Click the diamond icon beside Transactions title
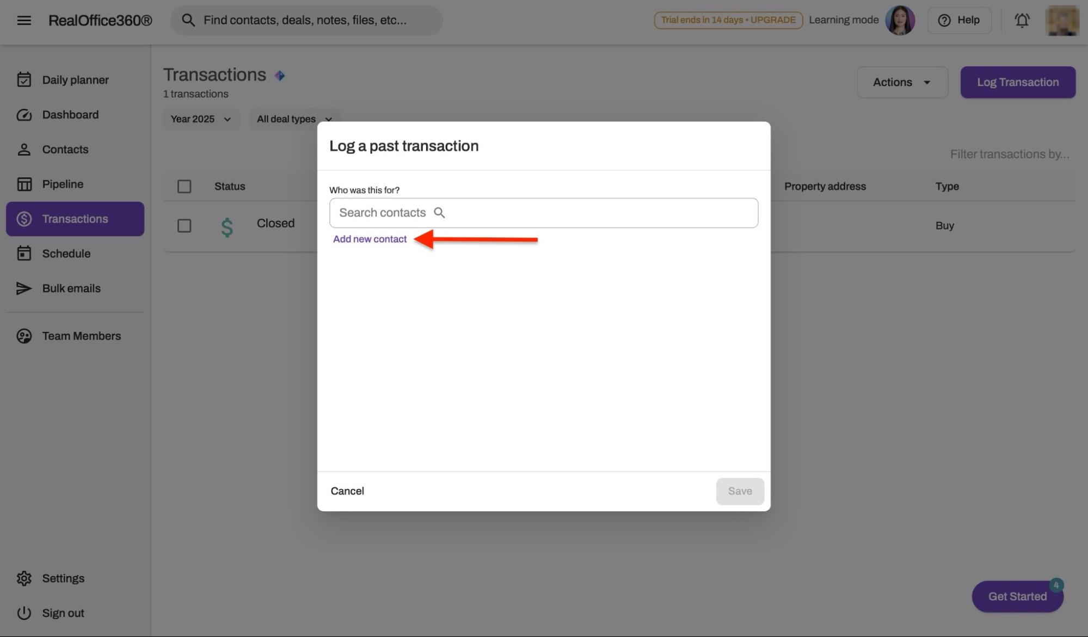Viewport: 1088px width, 637px height. (x=280, y=76)
